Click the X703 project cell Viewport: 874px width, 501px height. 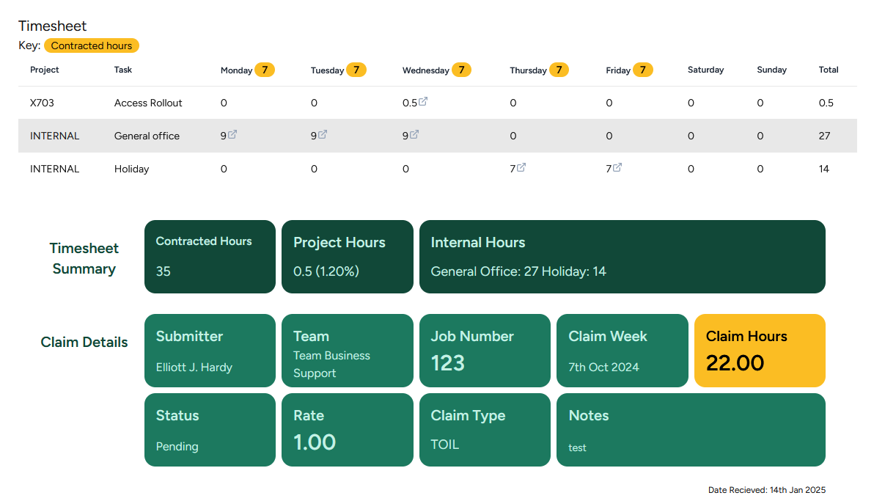tap(42, 103)
